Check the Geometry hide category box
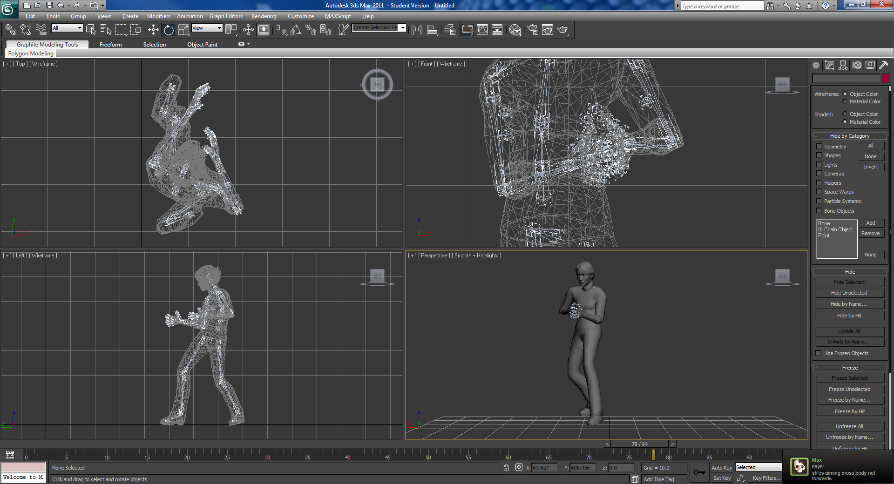Image resolution: width=894 pixels, height=484 pixels. (819, 147)
